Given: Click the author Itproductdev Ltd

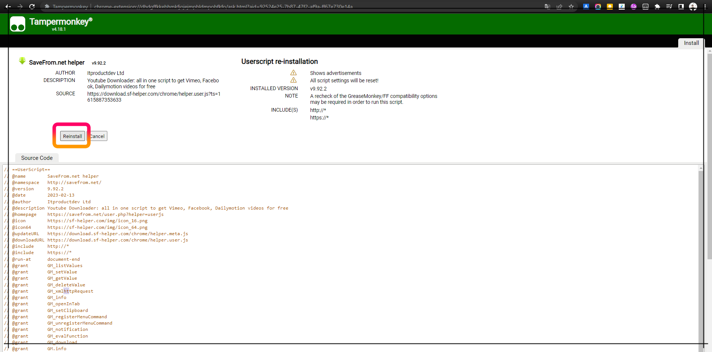Looking at the screenshot, I should coord(105,73).
